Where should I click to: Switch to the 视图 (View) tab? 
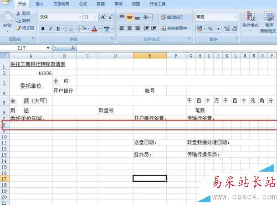[136, 4]
